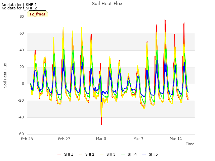215x161 pixels.
Task: Click the 'No data for f_SHF_1' message
Action: (19, 5)
